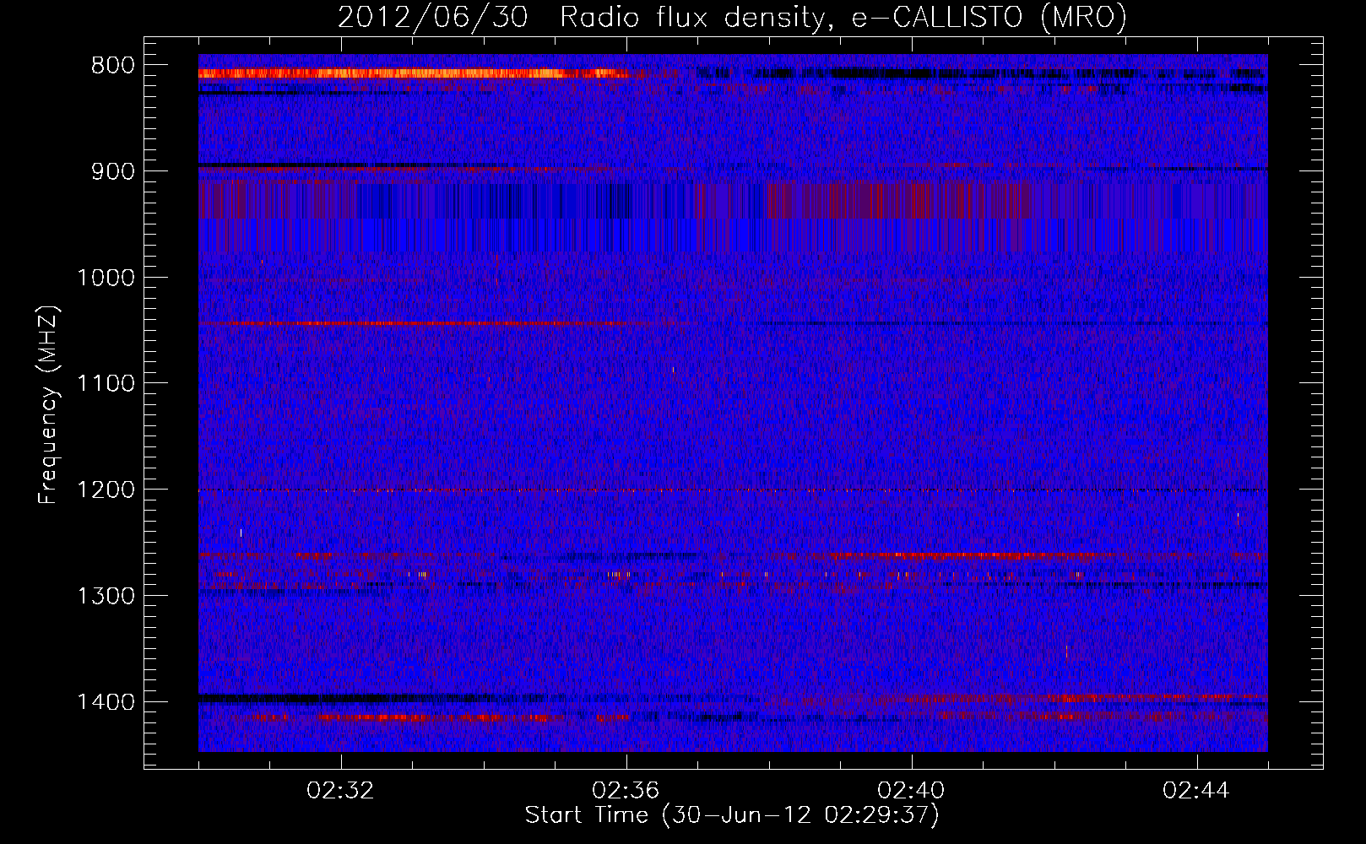
Task: Click the '02:44' time axis label
Action: 1196,791
